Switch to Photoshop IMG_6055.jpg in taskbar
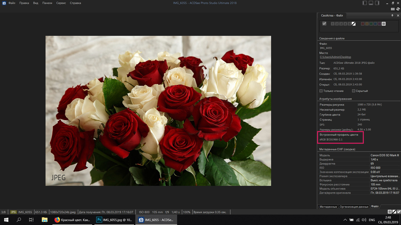This screenshot has height=225, width=401. [115, 220]
